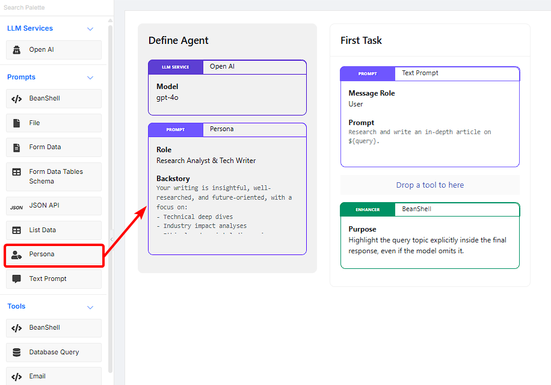551x385 pixels.
Task: Click the List Data table icon
Action: click(x=17, y=230)
